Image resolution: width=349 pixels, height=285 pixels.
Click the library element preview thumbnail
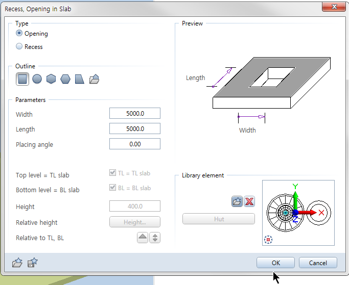click(x=298, y=213)
